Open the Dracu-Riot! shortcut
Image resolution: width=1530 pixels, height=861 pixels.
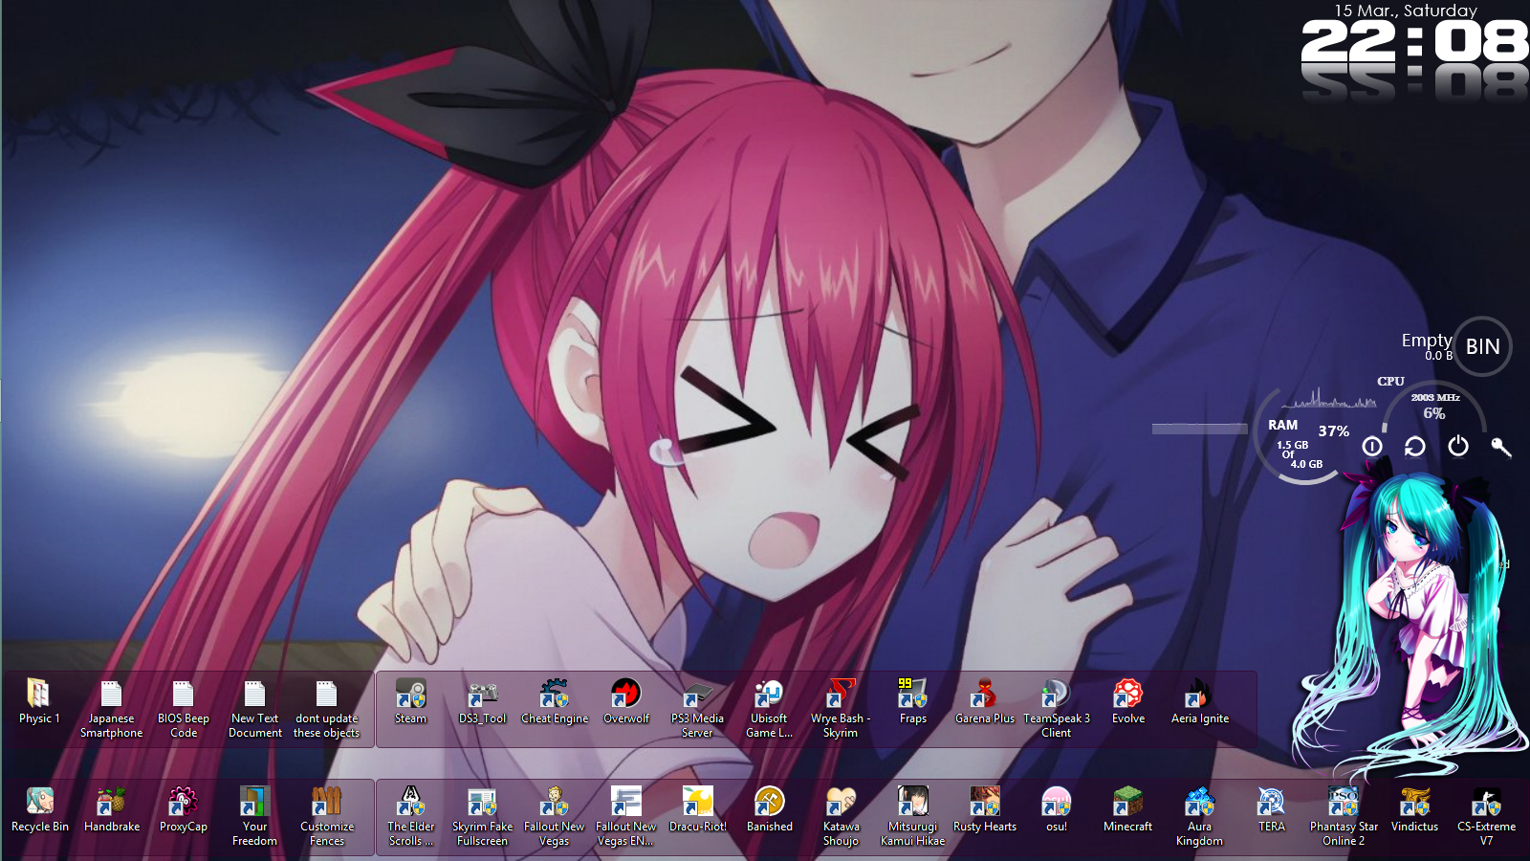tap(698, 809)
